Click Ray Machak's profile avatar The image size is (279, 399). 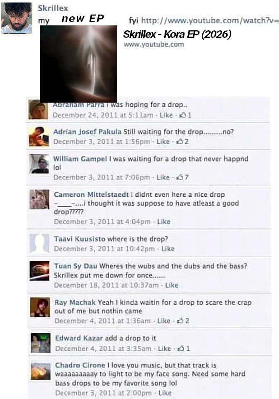40,307
